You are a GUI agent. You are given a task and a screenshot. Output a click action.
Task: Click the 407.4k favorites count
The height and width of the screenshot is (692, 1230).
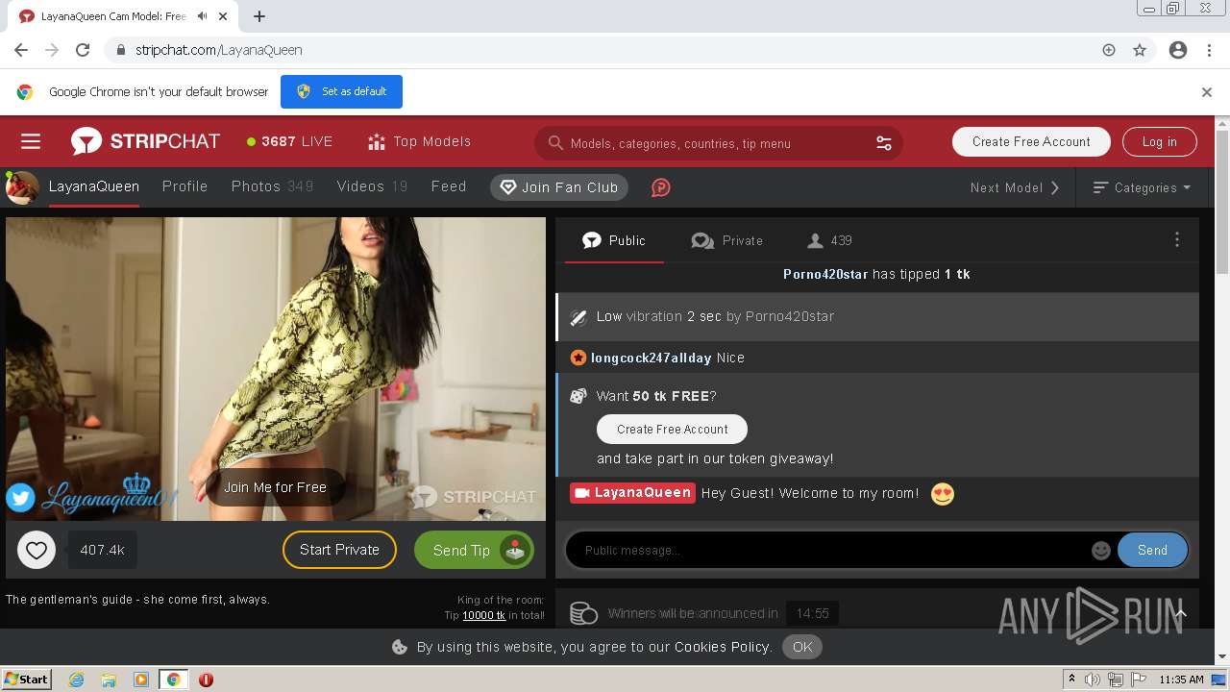click(102, 551)
